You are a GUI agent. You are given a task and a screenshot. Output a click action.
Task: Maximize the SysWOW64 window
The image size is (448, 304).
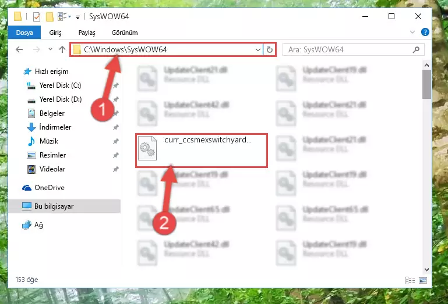pos(391,16)
